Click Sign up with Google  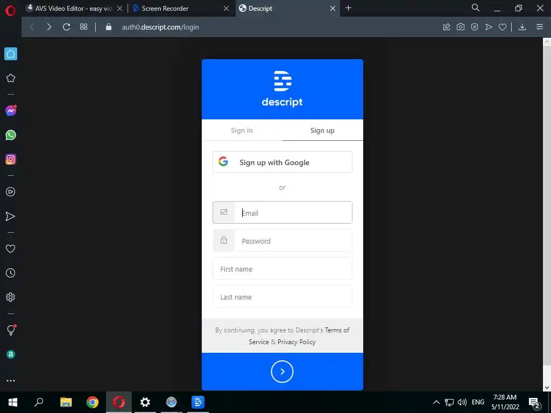click(282, 162)
